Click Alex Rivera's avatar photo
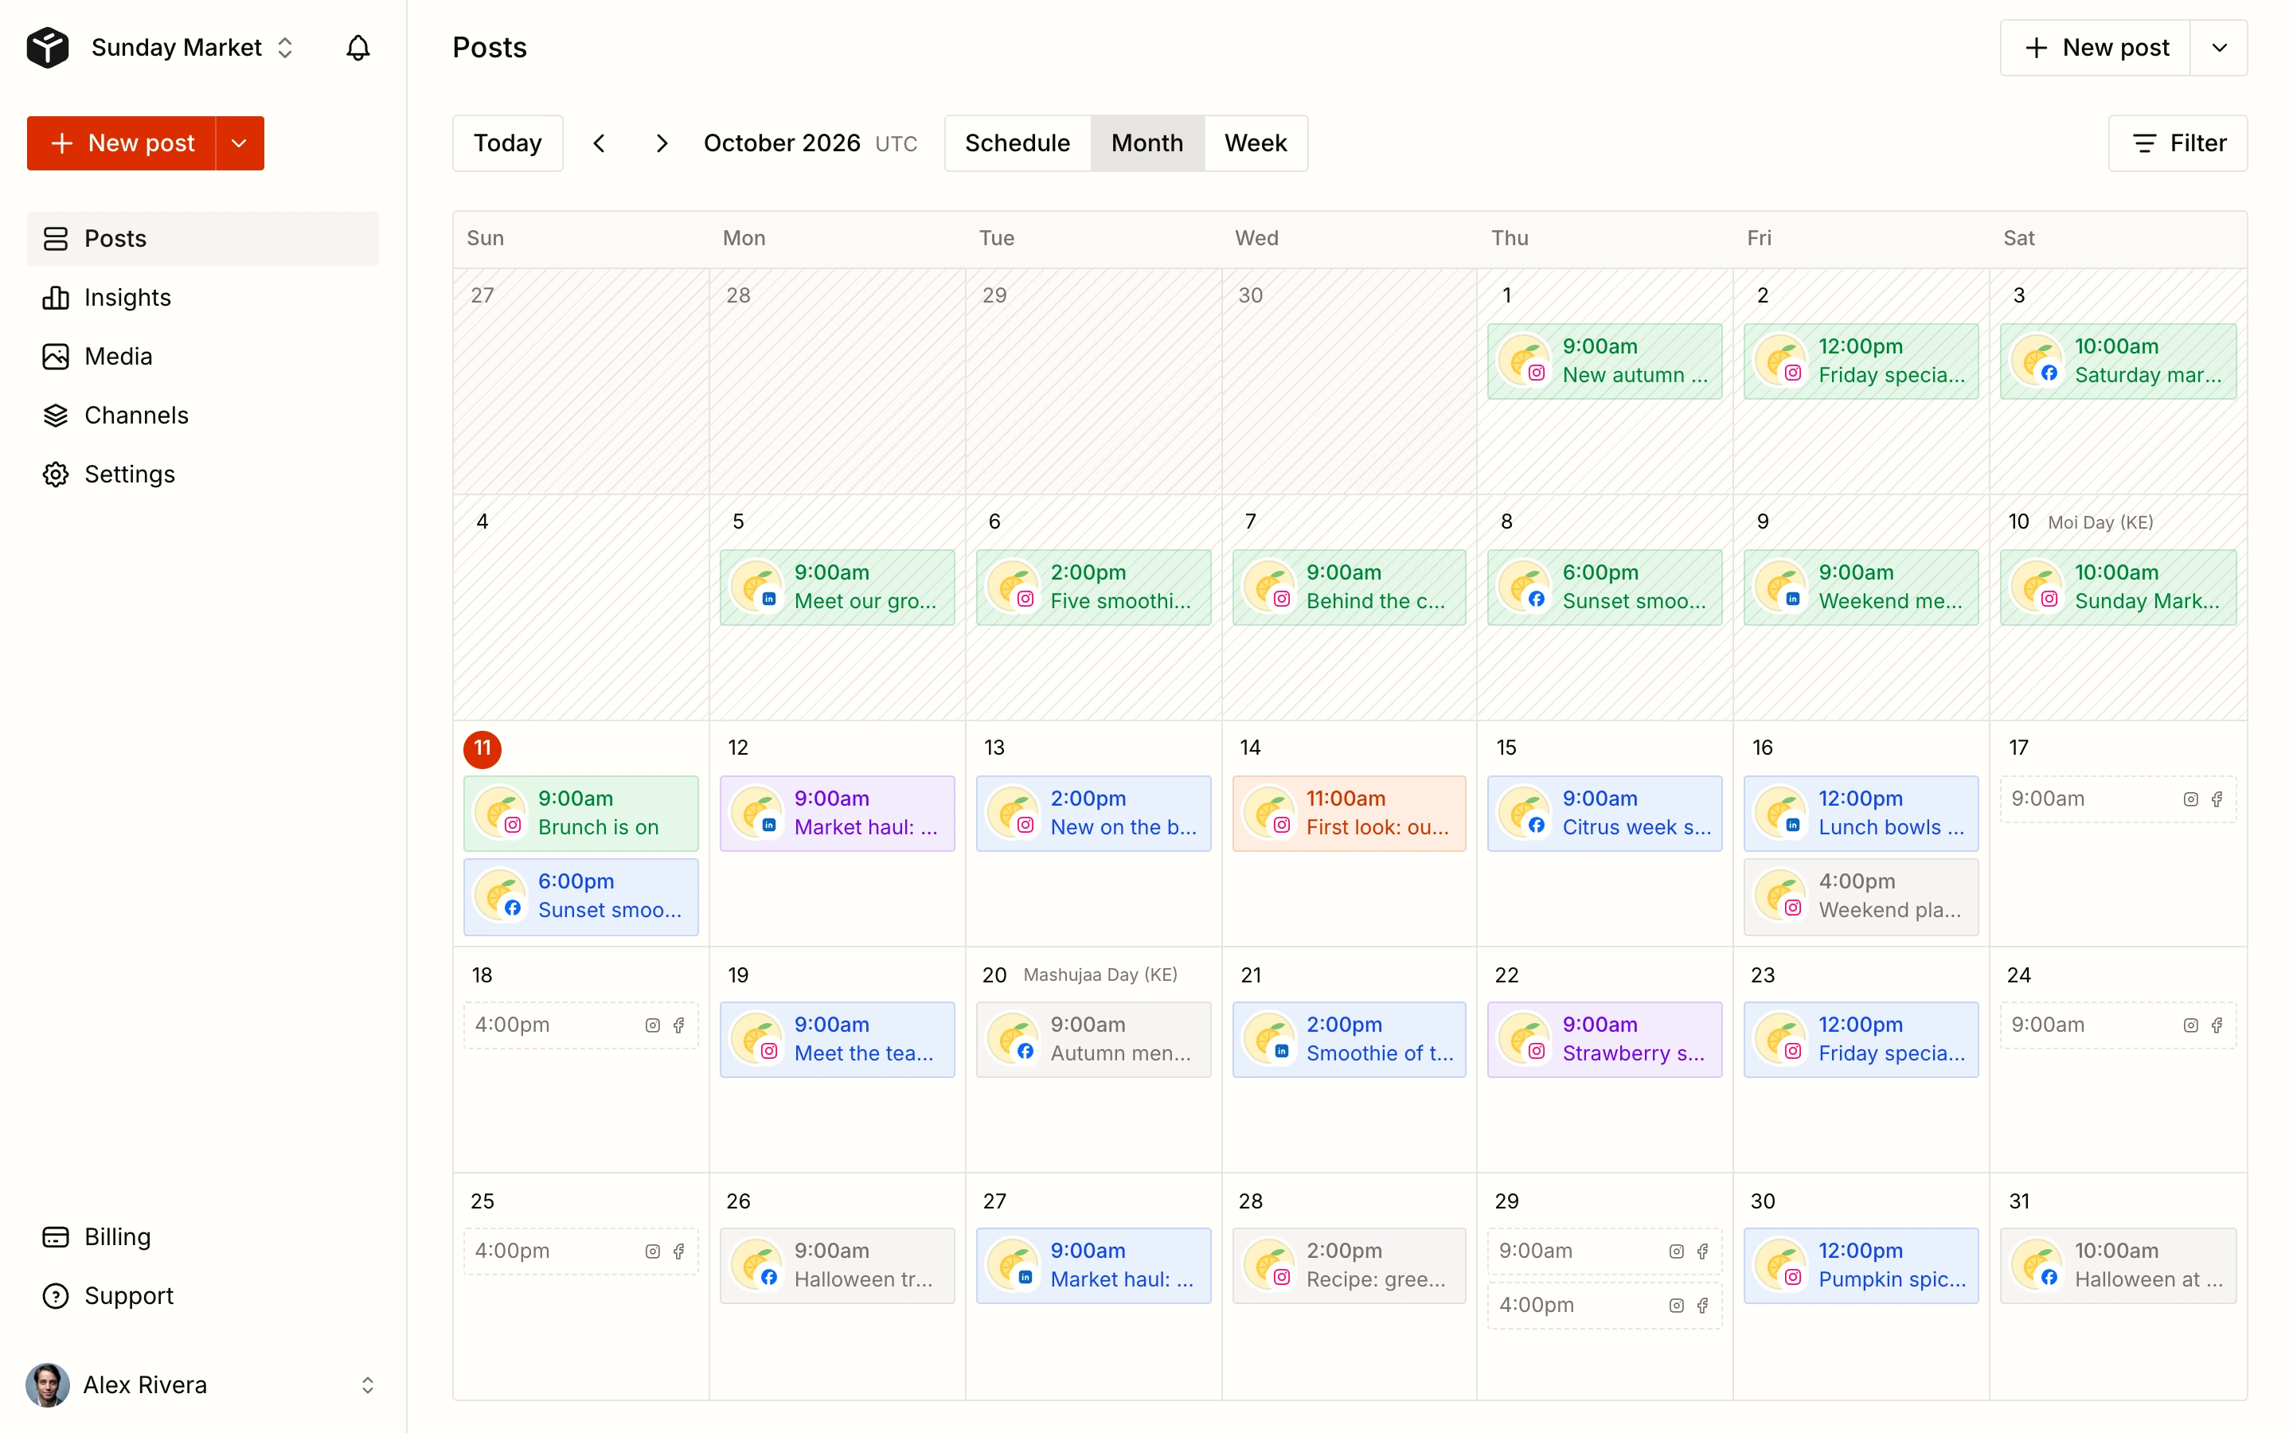The height and width of the screenshot is (1433, 2293). [x=48, y=1384]
